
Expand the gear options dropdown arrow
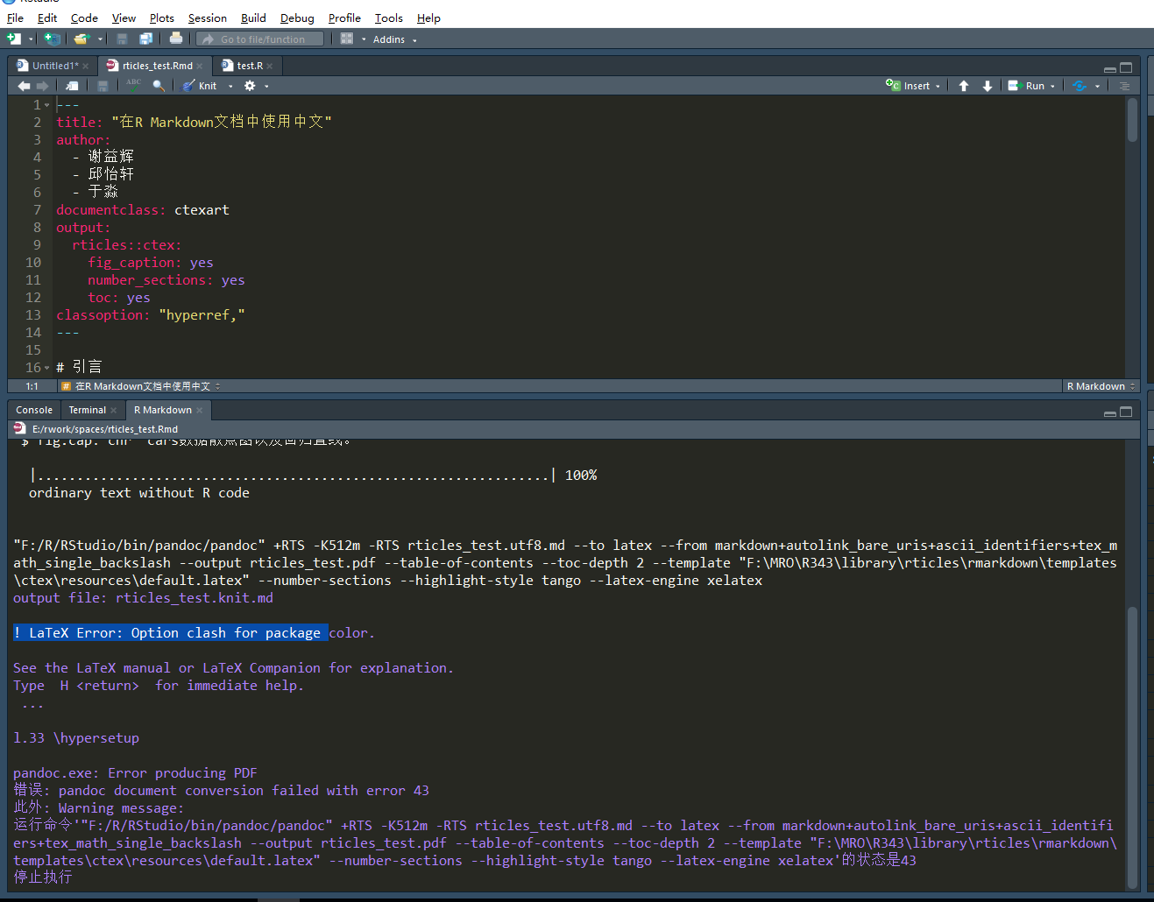click(x=266, y=87)
